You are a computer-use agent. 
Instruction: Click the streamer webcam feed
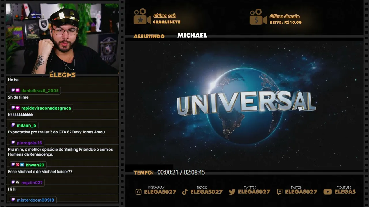[62, 39]
